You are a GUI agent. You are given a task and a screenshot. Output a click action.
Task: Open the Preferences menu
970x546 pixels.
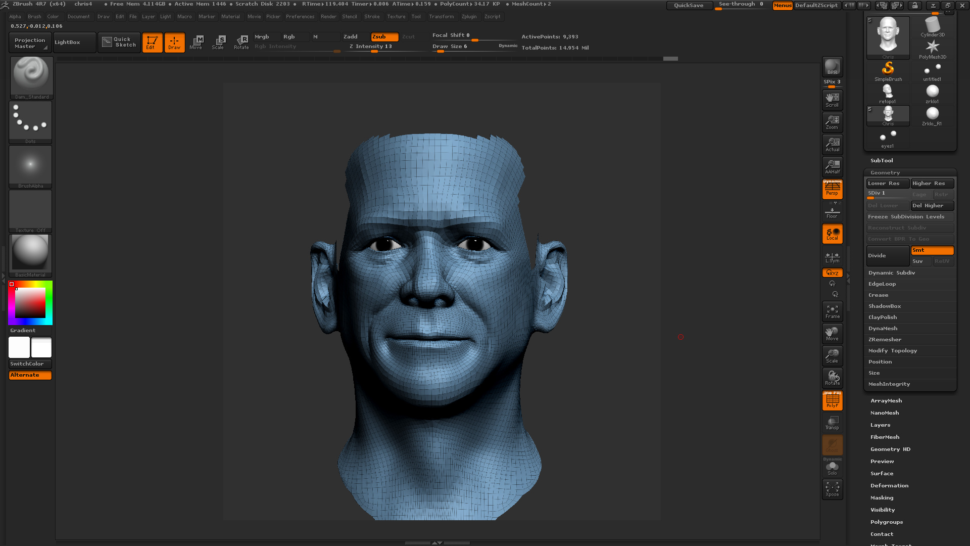click(300, 17)
